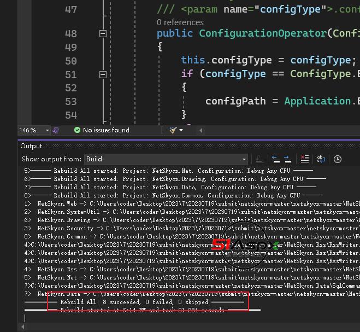Click the output line for NetSkycn.Data rebuild started

click(x=170, y=188)
